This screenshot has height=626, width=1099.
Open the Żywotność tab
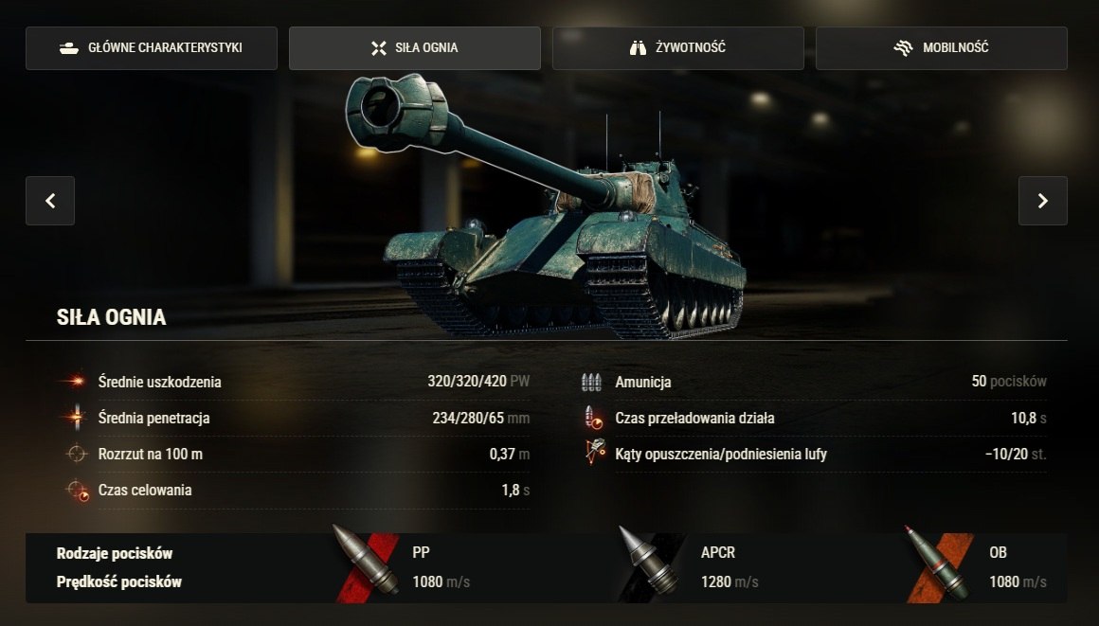677,47
